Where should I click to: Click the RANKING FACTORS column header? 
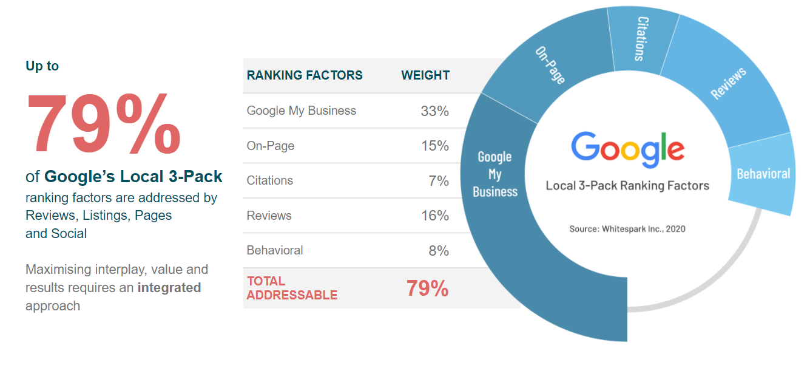point(305,75)
